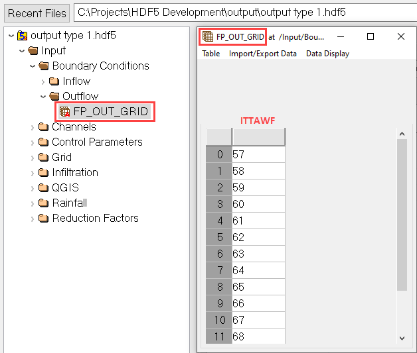This screenshot has width=417, height=353.
Task: Expand the Control Parameters group
Action: [x=33, y=142]
